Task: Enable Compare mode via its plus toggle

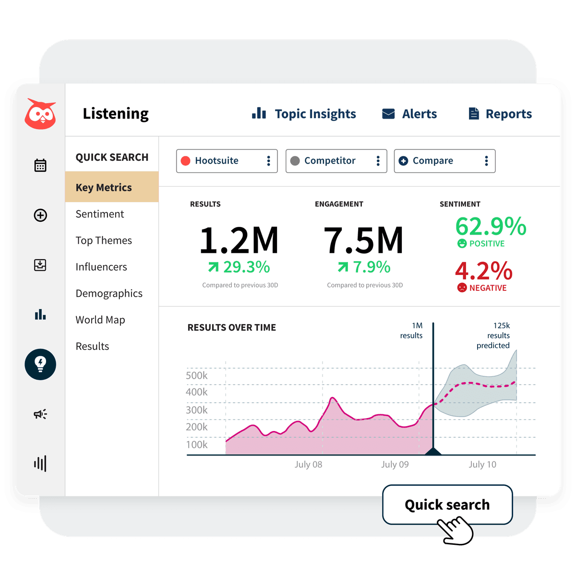Action: 404,161
